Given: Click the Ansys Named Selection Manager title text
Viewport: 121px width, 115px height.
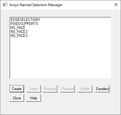Looking at the screenshot, I should tap(36, 5).
